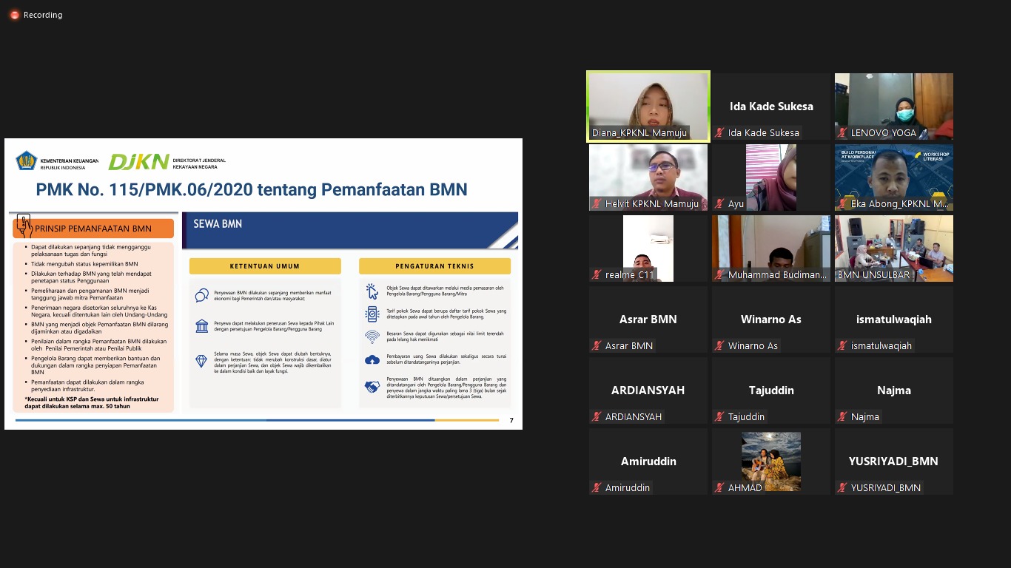Click the red Recording indicator icon
Viewport: 1011px width, 568px height.
tap(14, 15)
